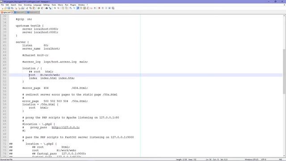The image size is (286, 161).
Task: Click the Zoom In toolbar icon
Action: point(55,8)
